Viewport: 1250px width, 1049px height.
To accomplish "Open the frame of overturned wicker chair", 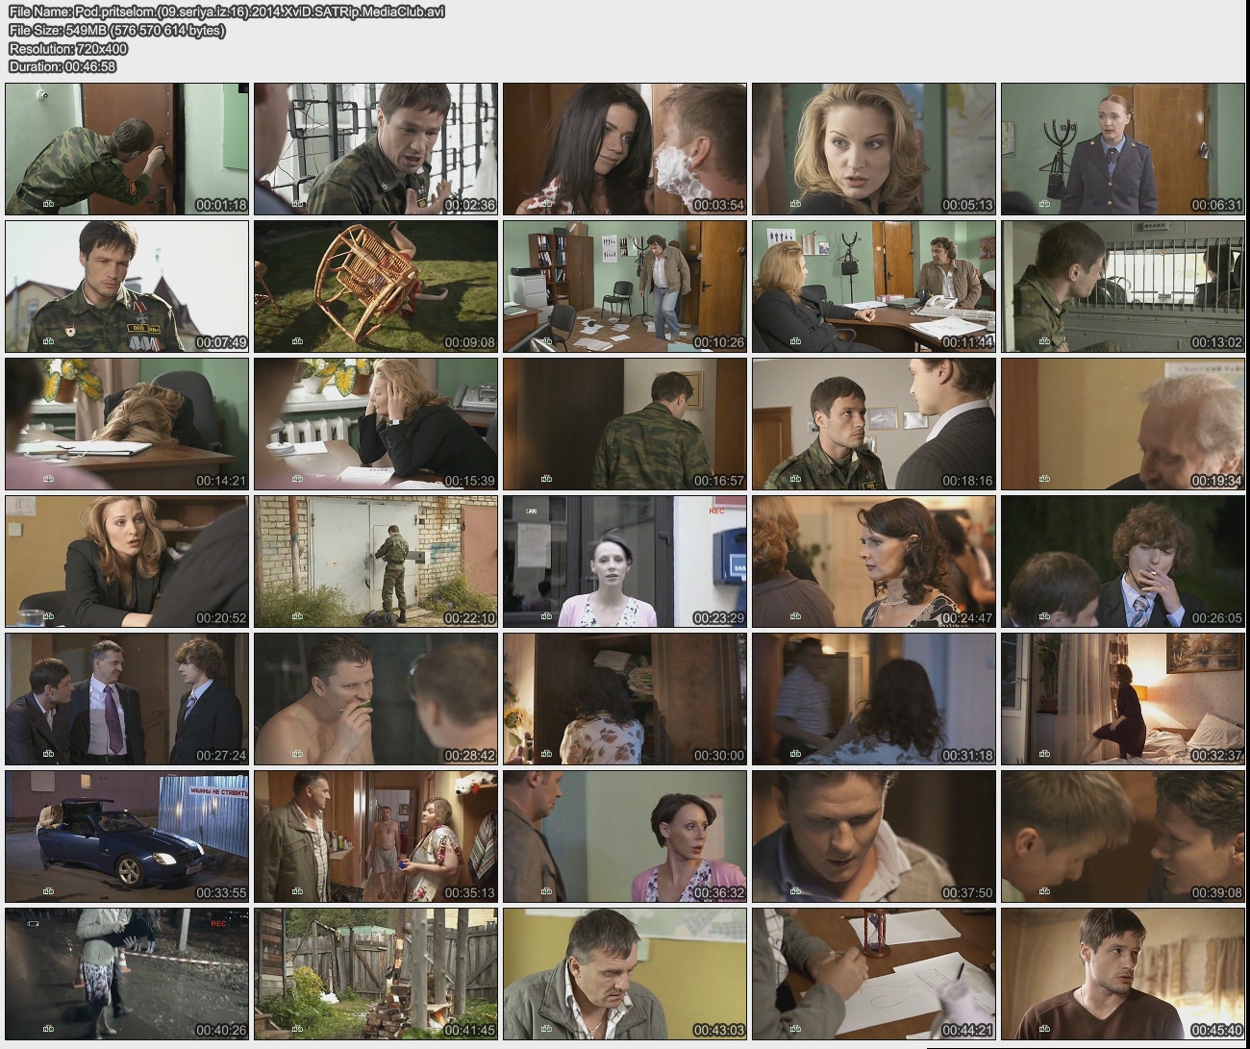I will click(x=375, y=287).
